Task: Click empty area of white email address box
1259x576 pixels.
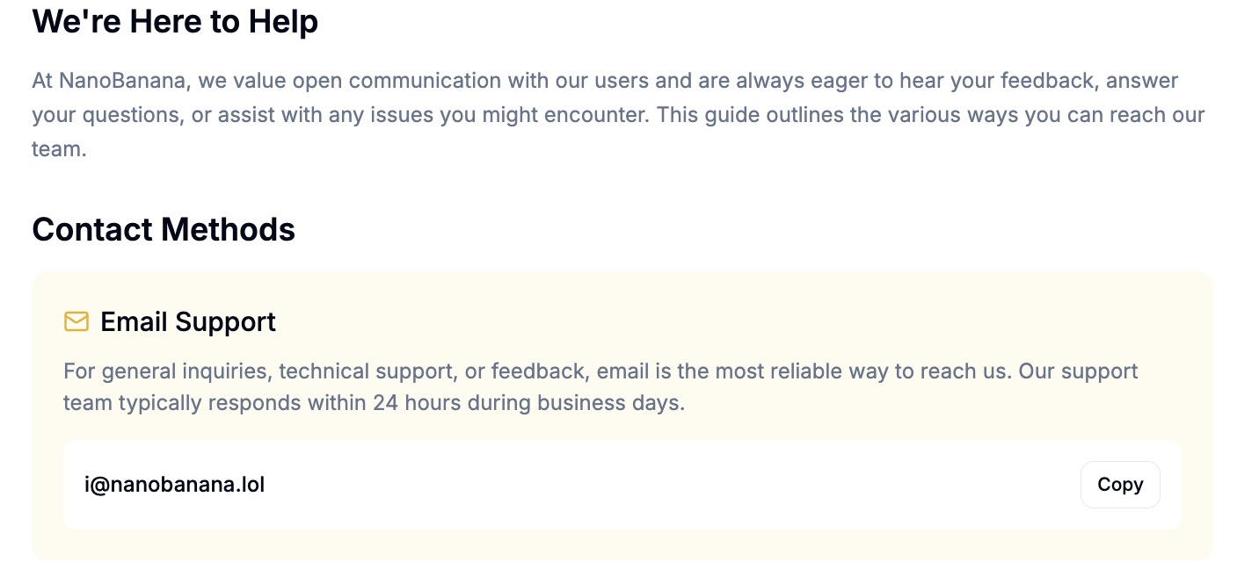Action: [x=668, y=485]
